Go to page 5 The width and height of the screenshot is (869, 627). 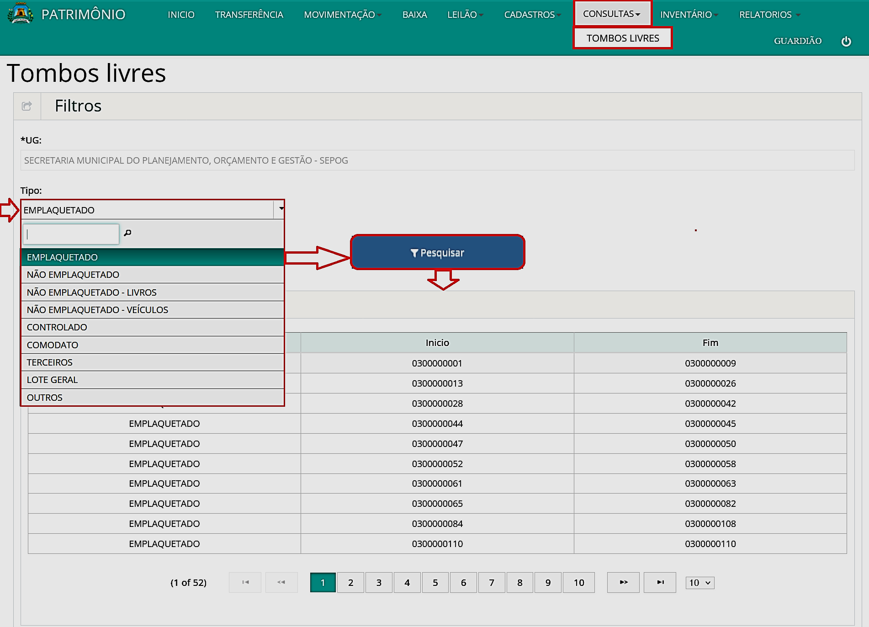coord(435,582)
